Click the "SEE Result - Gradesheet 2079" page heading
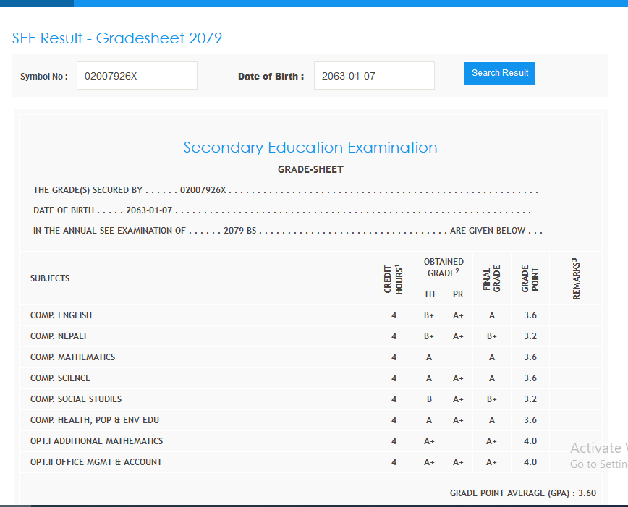 click(117, 38)
